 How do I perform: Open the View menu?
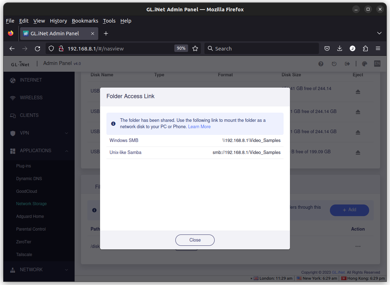(39, 21)
